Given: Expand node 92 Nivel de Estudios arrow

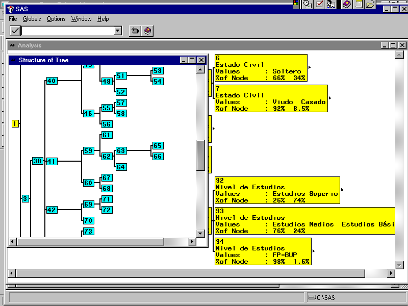Looking at the screenshot, I should coord(342,190).
